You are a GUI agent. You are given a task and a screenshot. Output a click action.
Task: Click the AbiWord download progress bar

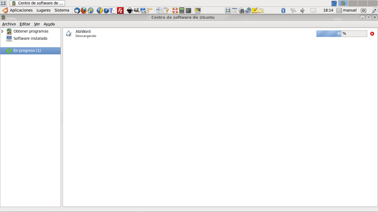pyautogui.click(x=341, y=34)
